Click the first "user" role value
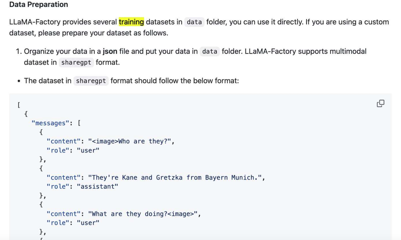 click(x=88, y=150)
